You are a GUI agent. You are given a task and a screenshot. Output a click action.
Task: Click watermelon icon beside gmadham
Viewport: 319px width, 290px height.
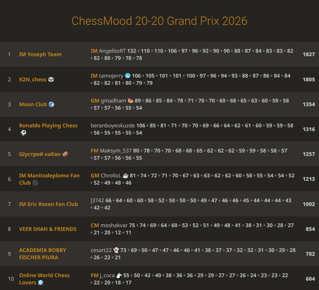click(x=131, y=101)
